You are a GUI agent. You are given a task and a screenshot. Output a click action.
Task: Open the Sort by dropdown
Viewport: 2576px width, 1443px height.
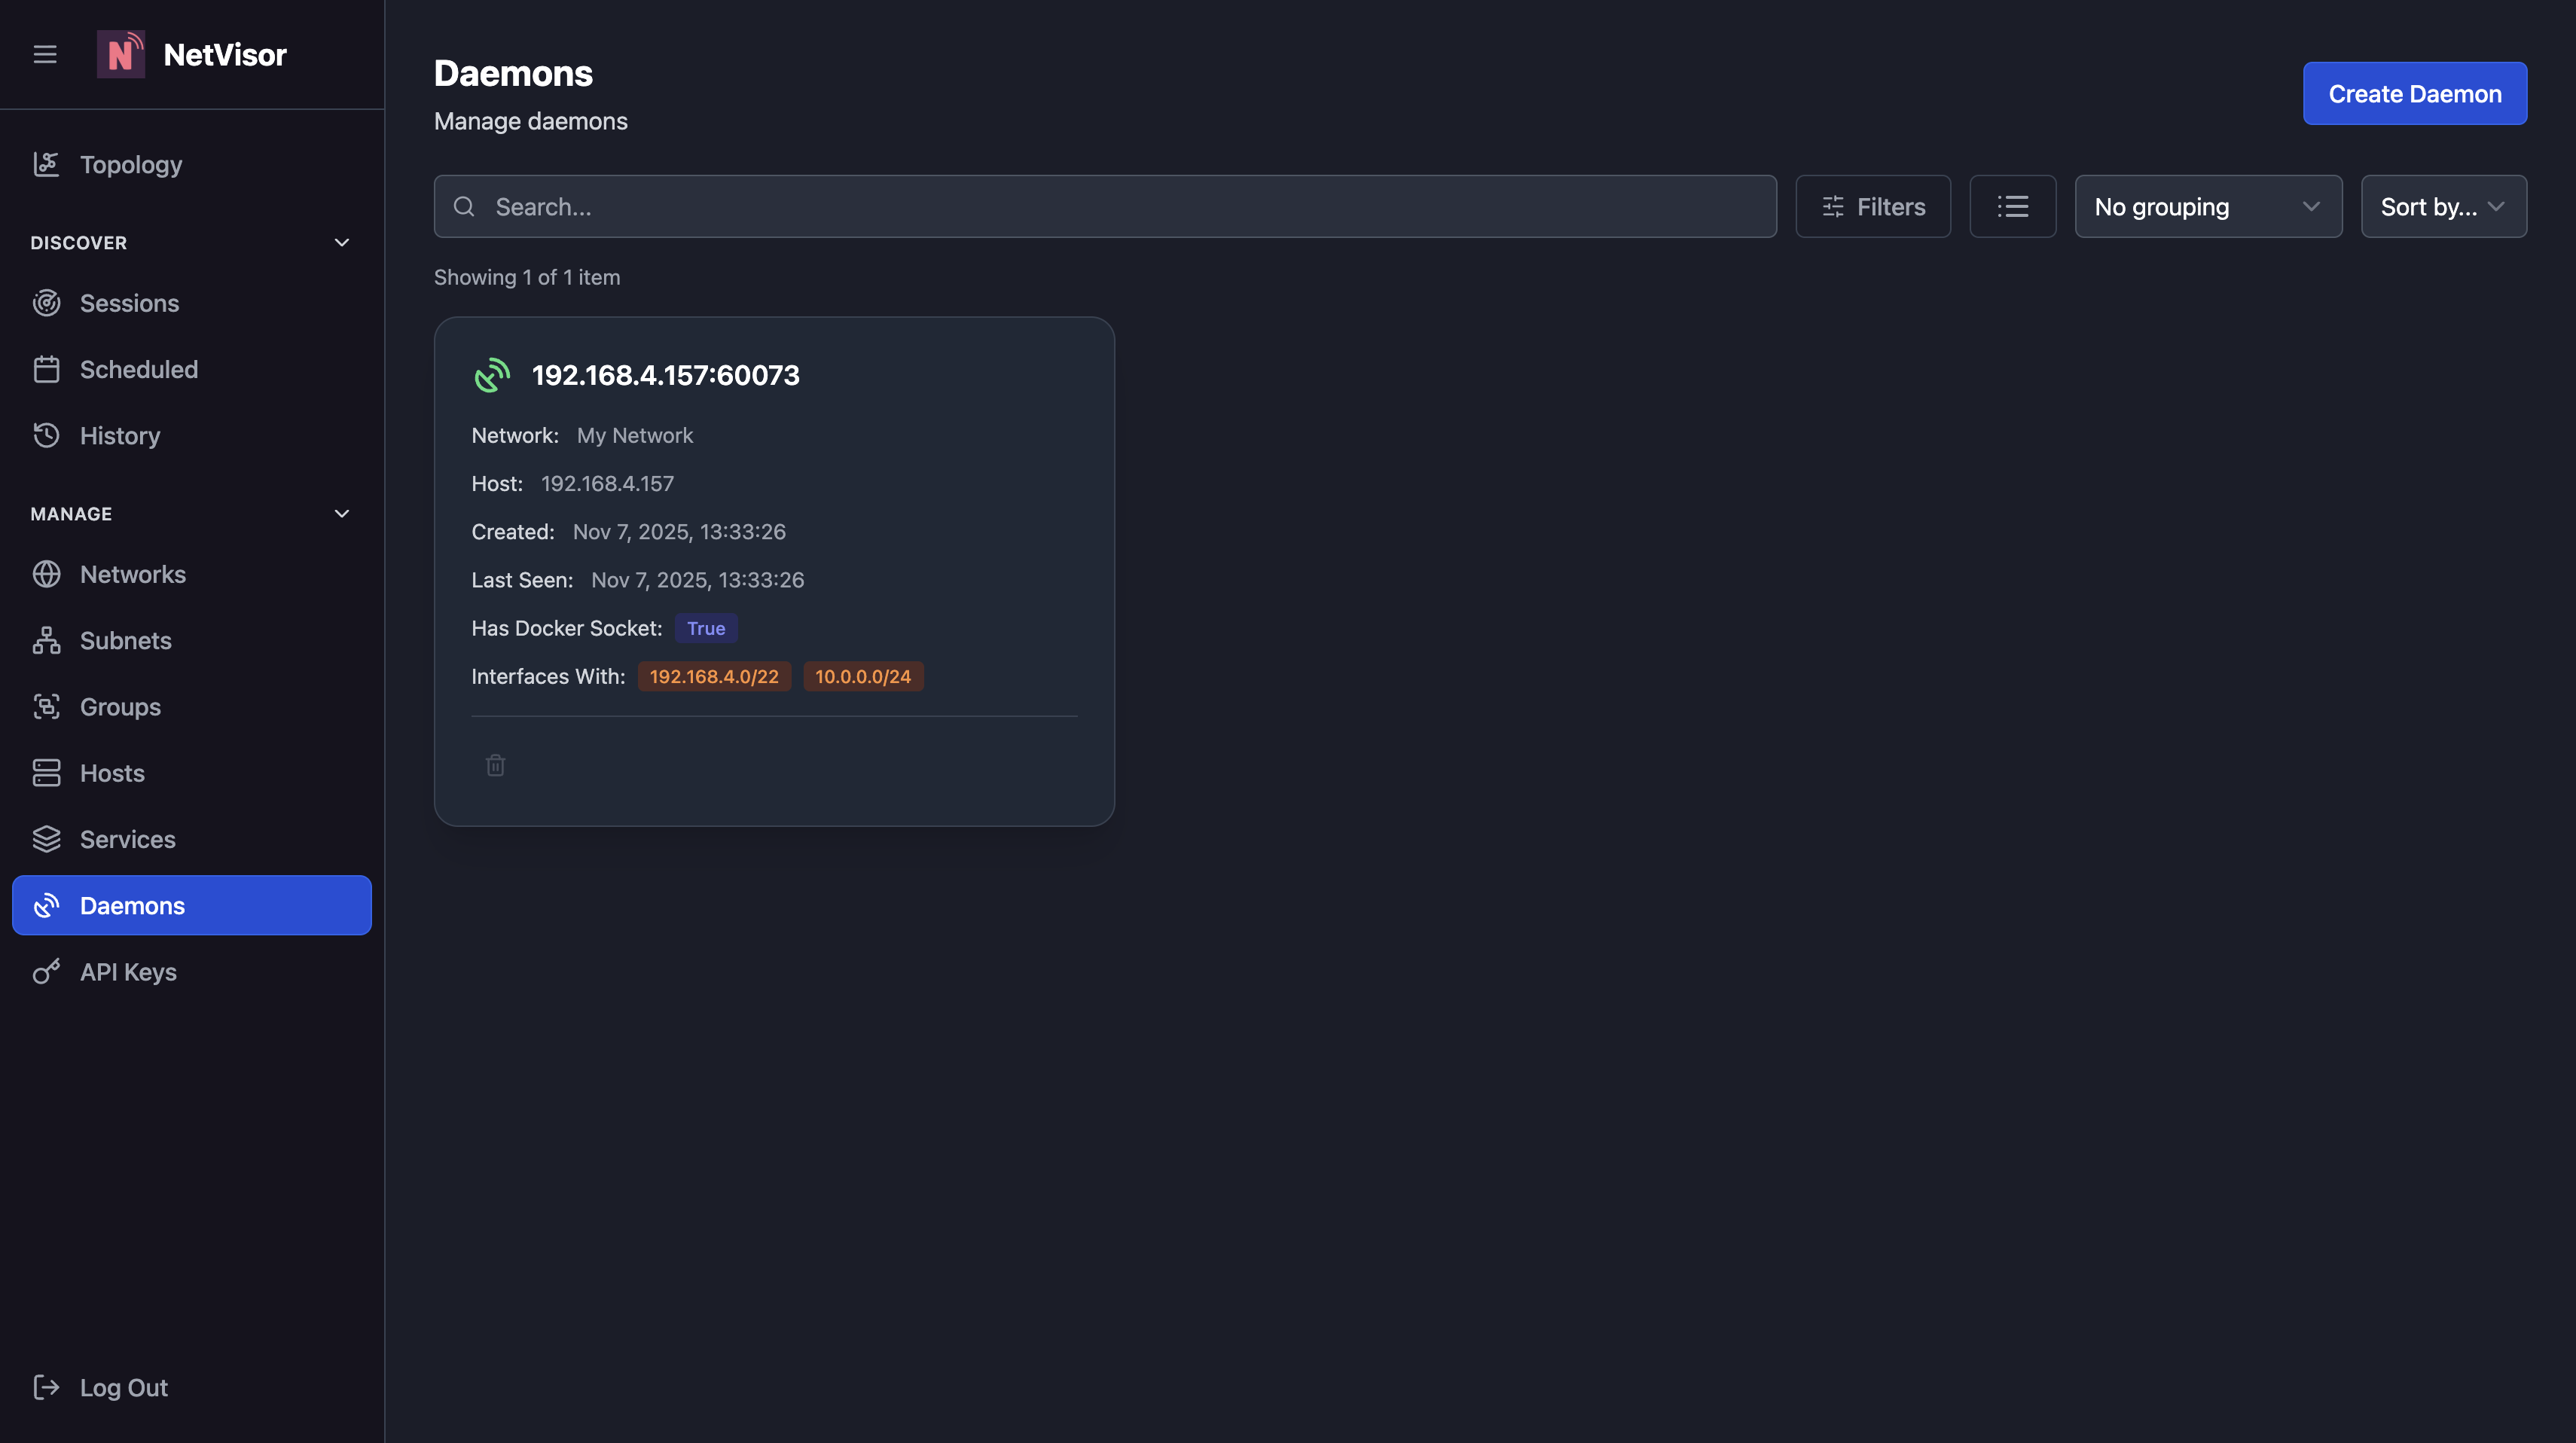[2443, 206]
